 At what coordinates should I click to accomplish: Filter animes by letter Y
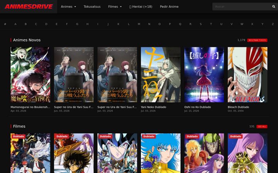click(263, 24)
